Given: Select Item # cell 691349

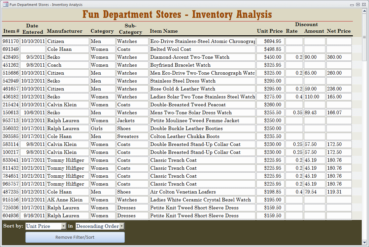Looking at the screenshot, I should pyautogui.click(x=11, y=49).
